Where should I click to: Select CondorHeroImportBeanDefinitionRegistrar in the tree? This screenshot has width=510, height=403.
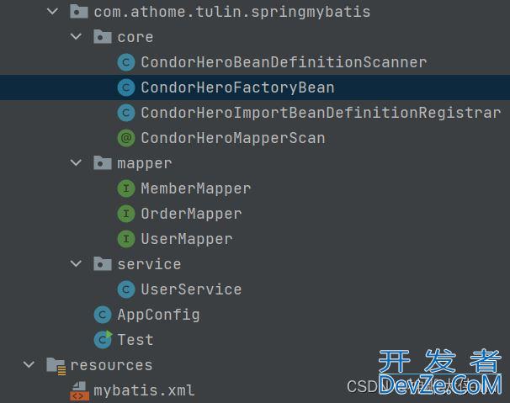point(320,113)
